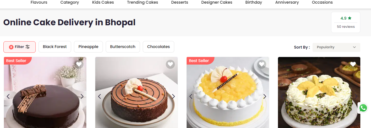Open the Filter options button

tap(19, 47)
